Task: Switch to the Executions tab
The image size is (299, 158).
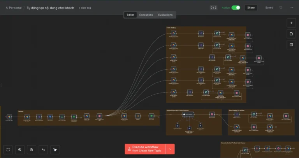Action: click(x=146, y=15)
